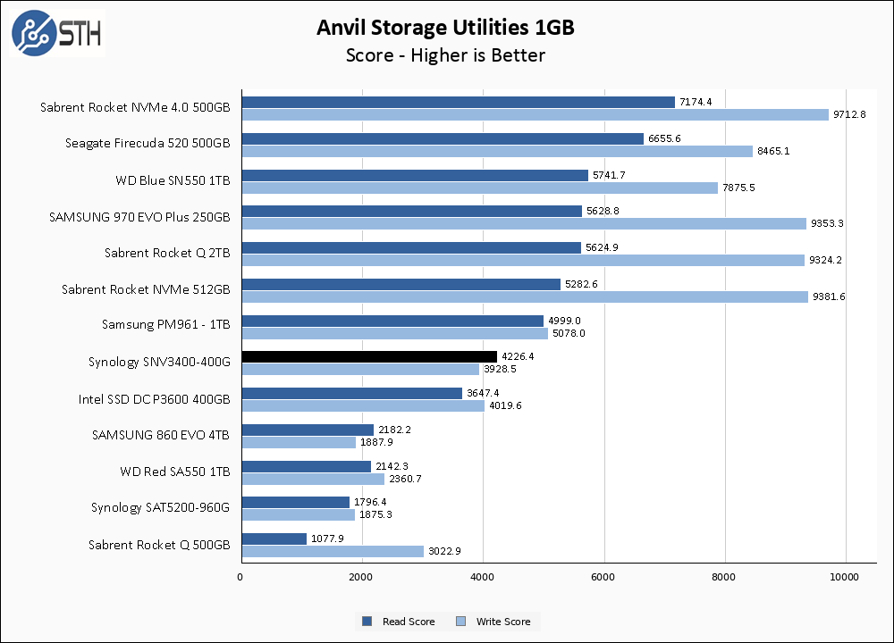Click the Write Score legend swatch
894x643 pixels.
[461, 622]
